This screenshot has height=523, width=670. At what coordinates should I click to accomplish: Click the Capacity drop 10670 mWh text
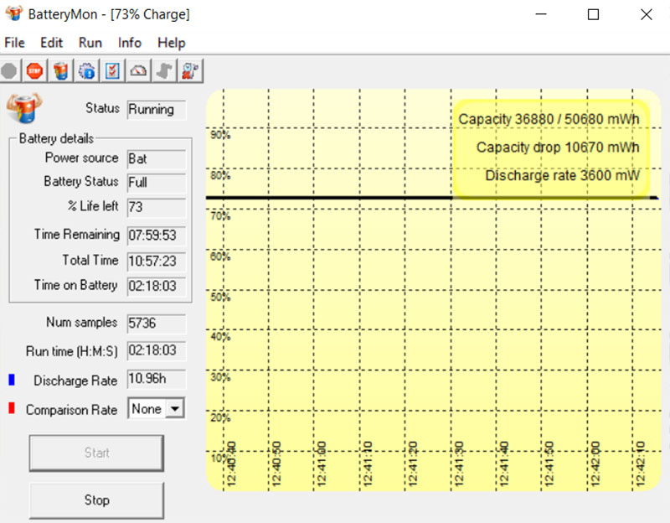(558, 148)
